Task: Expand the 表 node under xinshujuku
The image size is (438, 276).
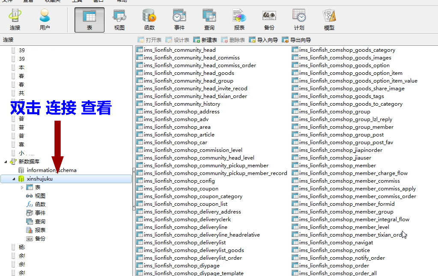Action: click(22, 187)
